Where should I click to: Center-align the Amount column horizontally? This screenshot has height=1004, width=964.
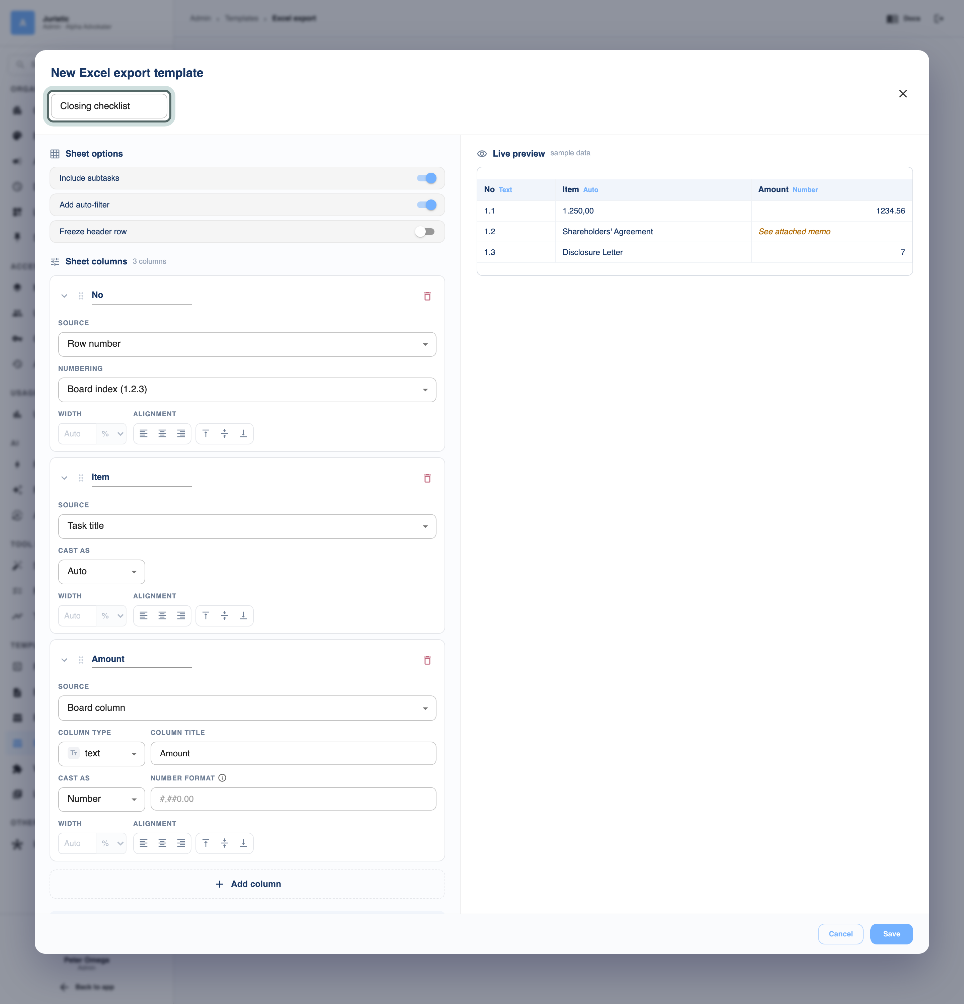tap(162, 843)
